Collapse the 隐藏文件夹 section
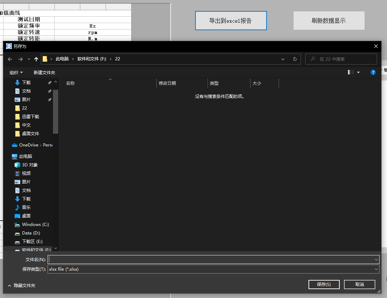 (x=9, y=285)
